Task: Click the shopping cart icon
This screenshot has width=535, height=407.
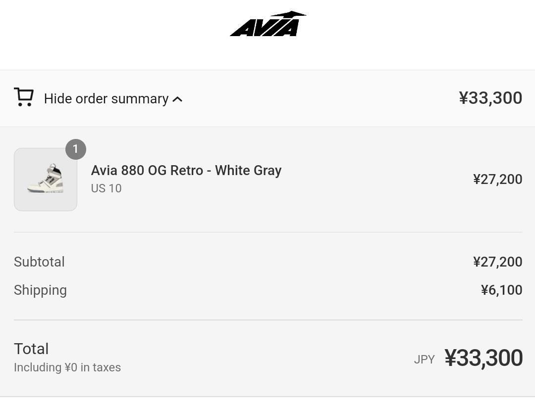Action: (24, 97)
